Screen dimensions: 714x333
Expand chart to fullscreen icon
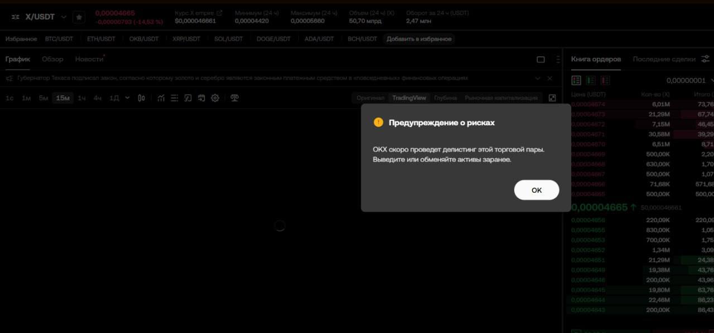[x=552, y=98]
